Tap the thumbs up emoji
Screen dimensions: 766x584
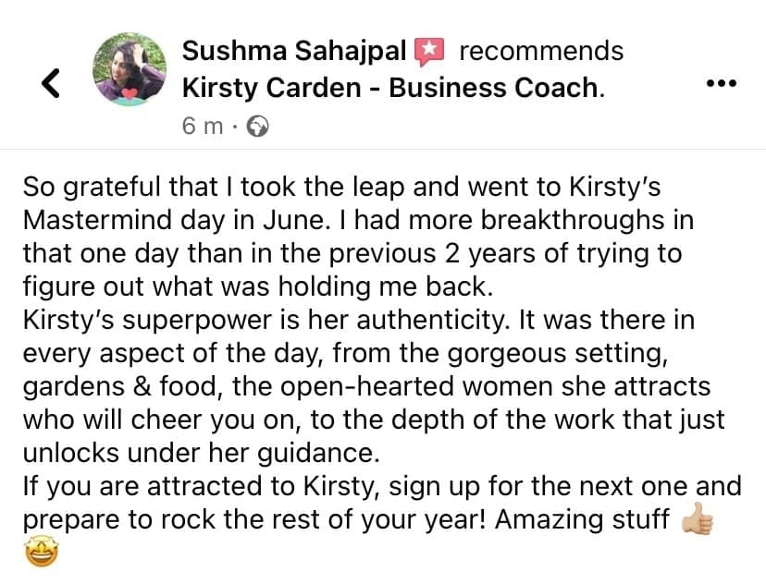(698, 519)
